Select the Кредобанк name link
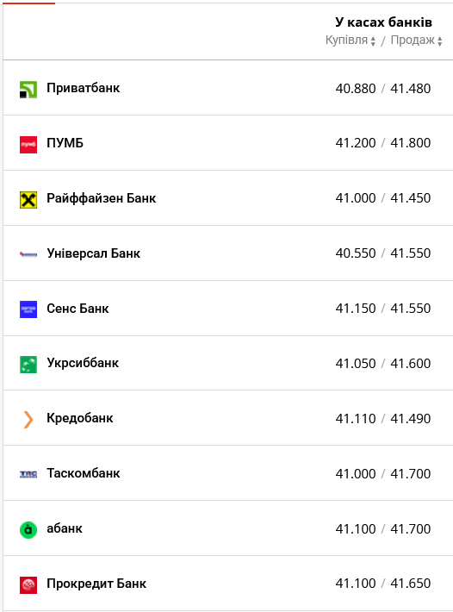 (x=80, y=418)
